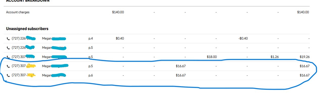Viewport: 324px width, 101px height.
Task: Select the (727) 307 number in the p.6 row
Action: point(23,75)
